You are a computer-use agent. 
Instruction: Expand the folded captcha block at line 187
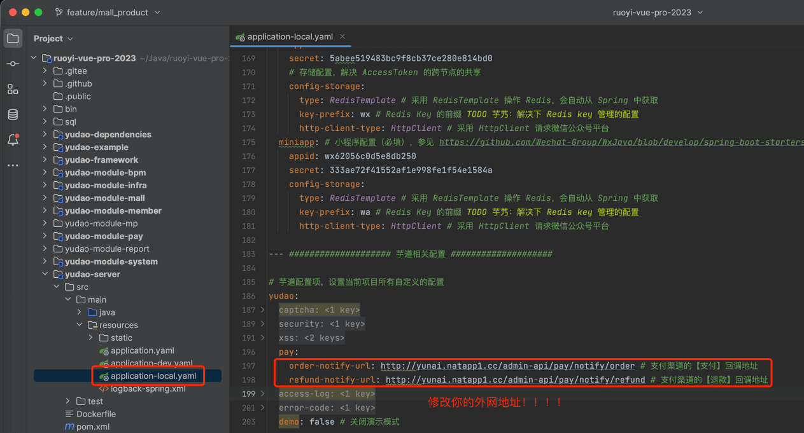click(262, 310)
